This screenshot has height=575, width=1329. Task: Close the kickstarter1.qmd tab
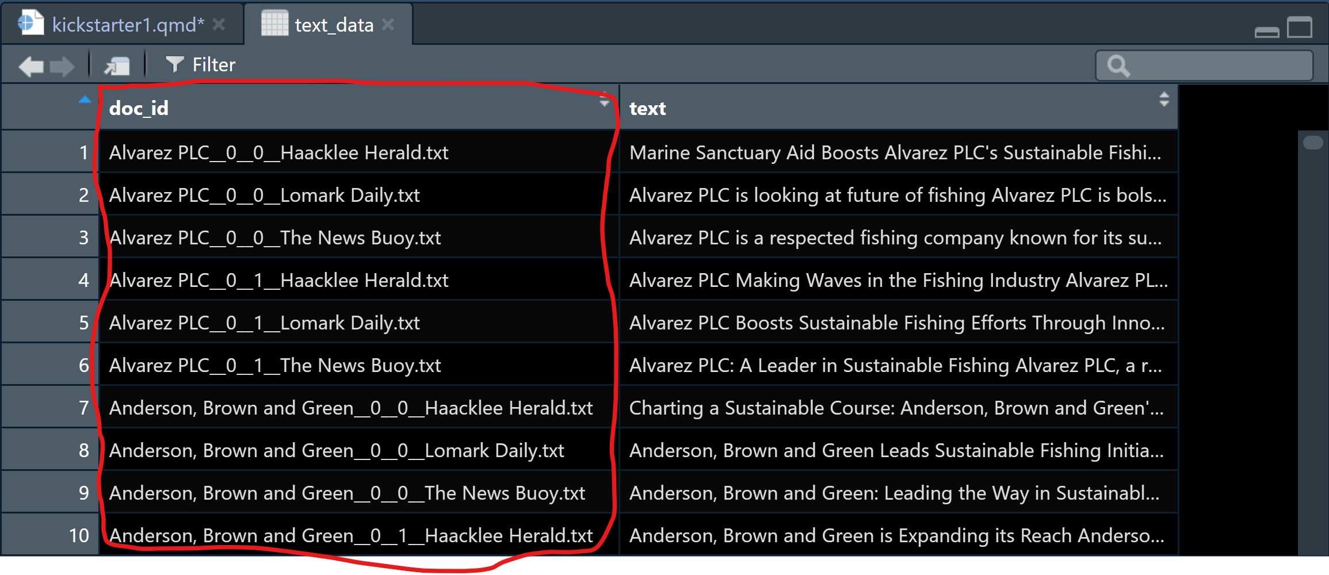click(x=219, y=25)
